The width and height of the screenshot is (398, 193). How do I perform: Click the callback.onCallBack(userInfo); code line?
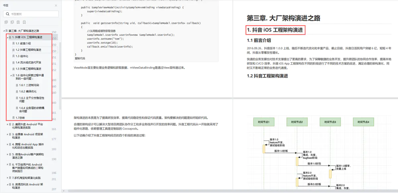click(x=110, y=46)
